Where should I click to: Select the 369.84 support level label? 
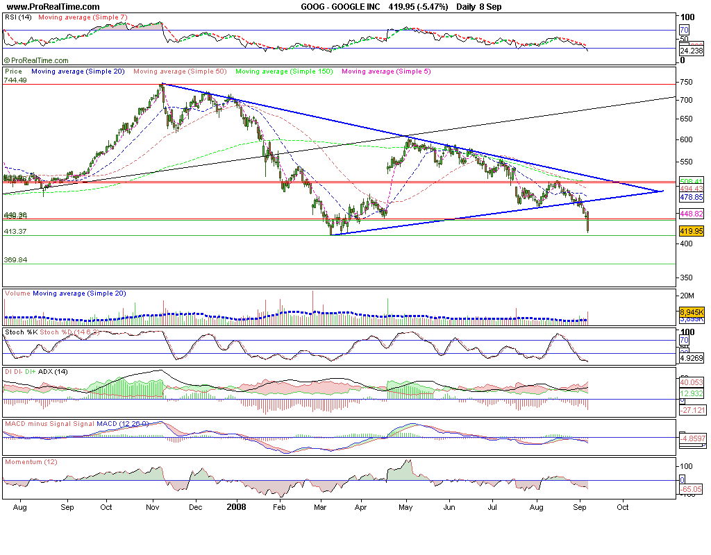(15, 259)
